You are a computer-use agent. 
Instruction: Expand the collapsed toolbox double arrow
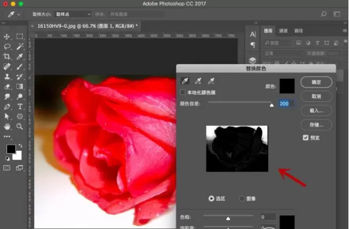pos(3,23)
